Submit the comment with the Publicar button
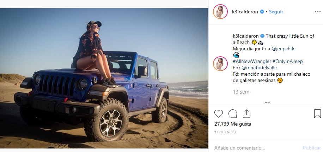323x152 pixels. tap(312, 148)
